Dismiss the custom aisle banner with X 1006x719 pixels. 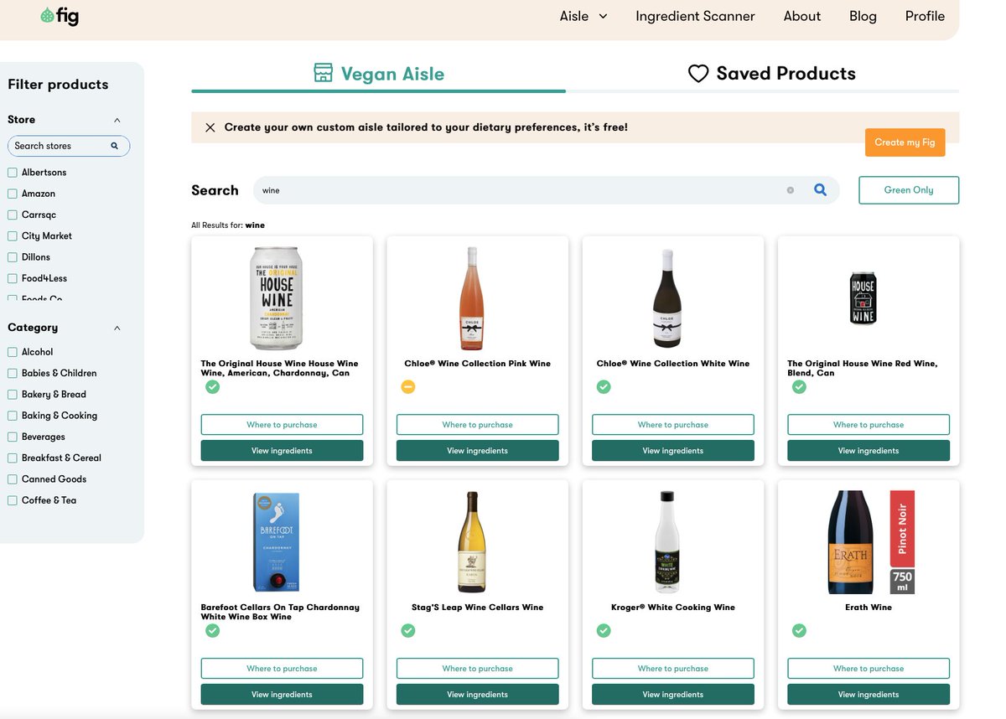coord(210,127)
